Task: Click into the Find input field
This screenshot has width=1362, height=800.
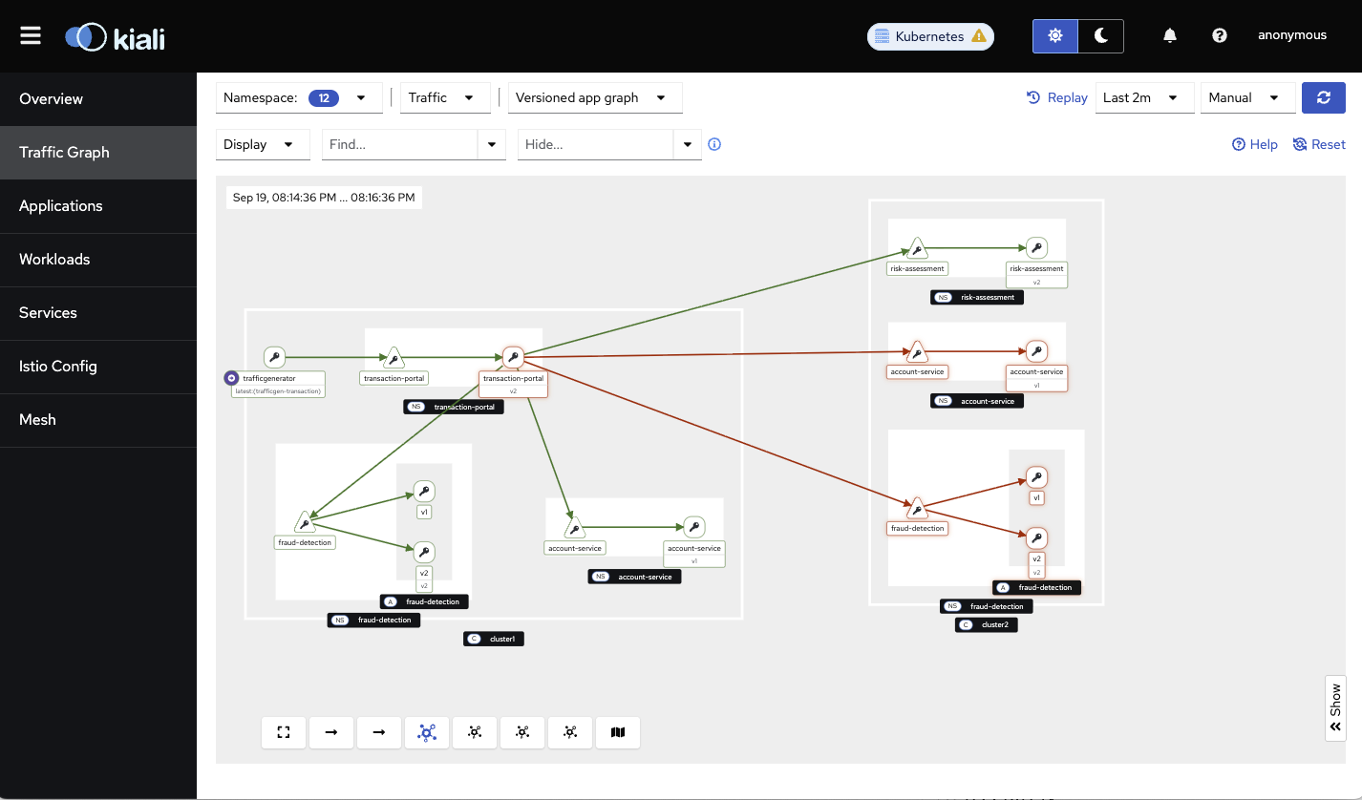Action: (x=400, y=145)
